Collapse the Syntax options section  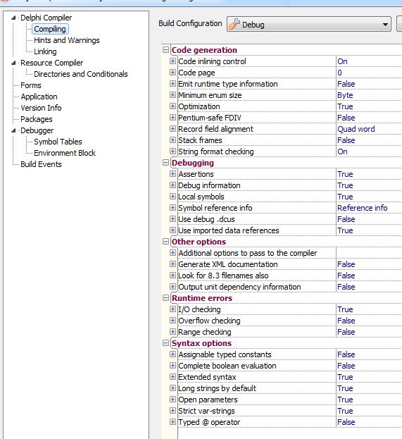(166, 343)
